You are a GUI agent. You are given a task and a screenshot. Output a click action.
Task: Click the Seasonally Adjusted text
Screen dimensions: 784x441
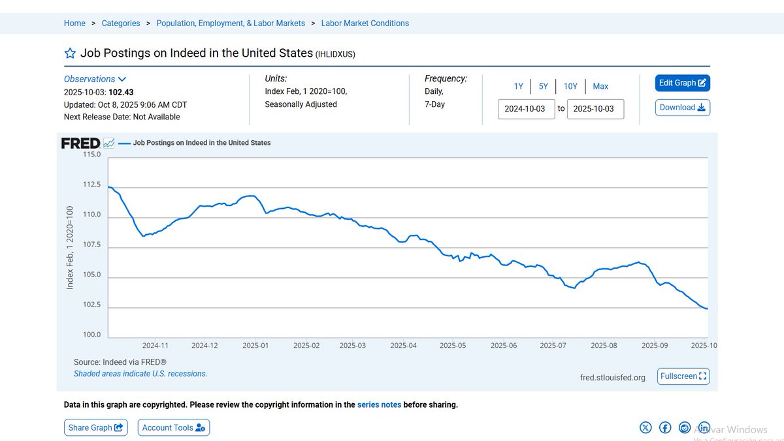pyautogui.click(x=301, y=104)
